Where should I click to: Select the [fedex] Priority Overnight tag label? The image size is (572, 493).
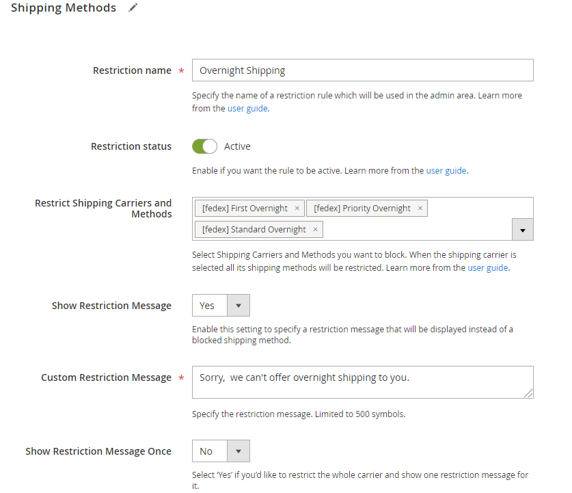[362, 208]
